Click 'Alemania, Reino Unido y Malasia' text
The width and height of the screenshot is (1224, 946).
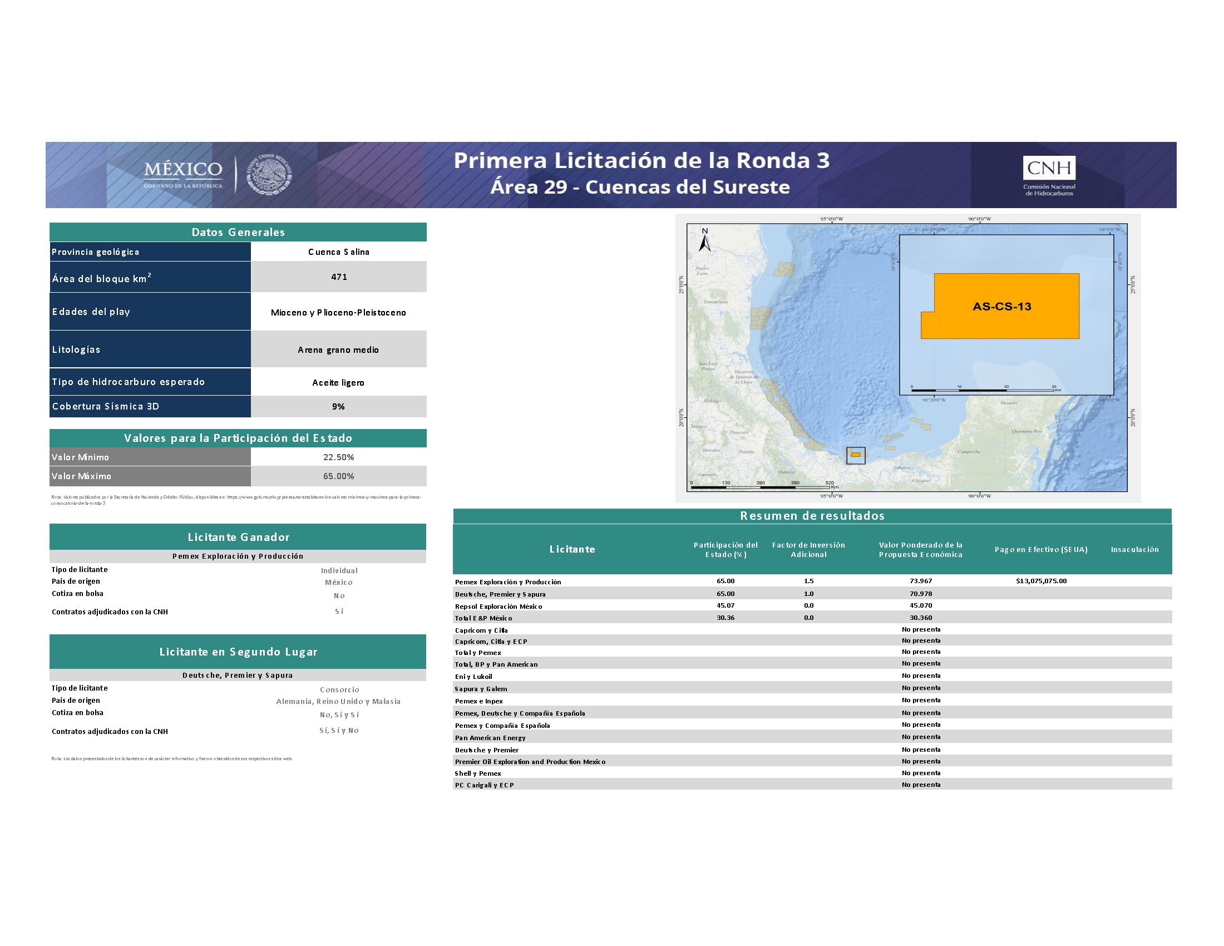338,702
